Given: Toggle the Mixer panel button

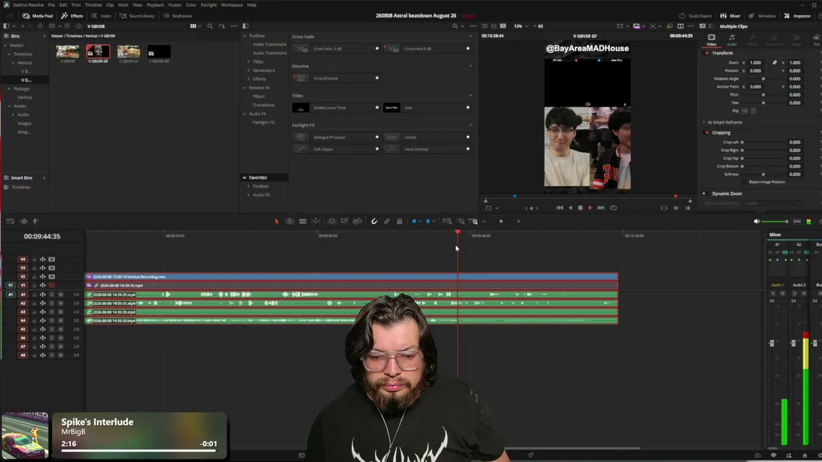Looking at the screenshot, I should 731,16.
